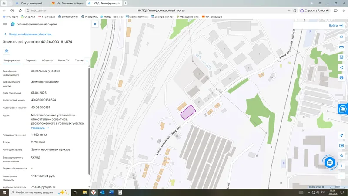Screen dimensions: 348x196
Task: Select the ruler measurement tool
Action: click(341, 47)
